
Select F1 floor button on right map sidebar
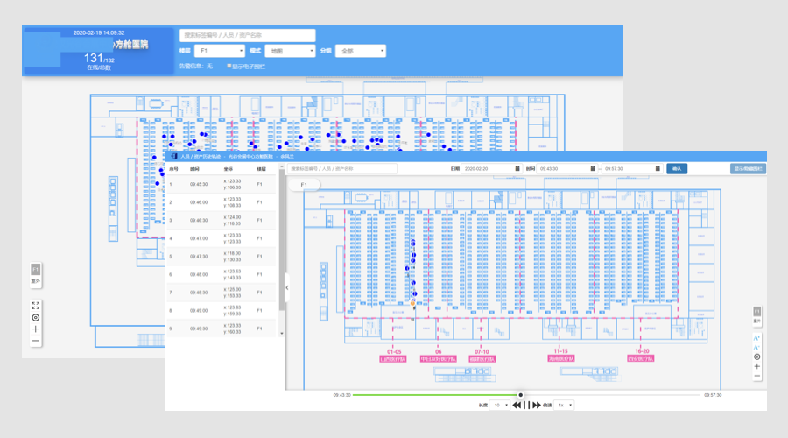click(756, 312)
